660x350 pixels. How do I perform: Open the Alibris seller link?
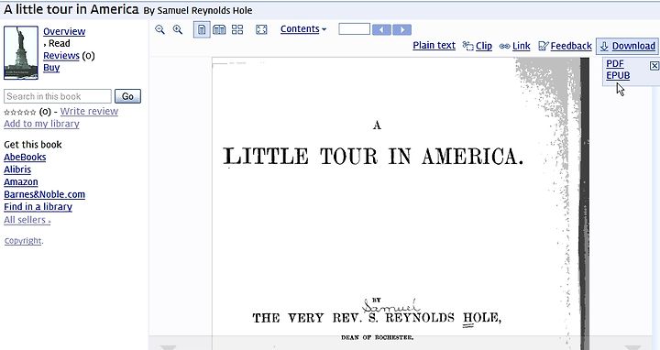point(17,170)
